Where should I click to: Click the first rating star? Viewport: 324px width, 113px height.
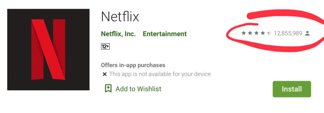coord(244,33)
